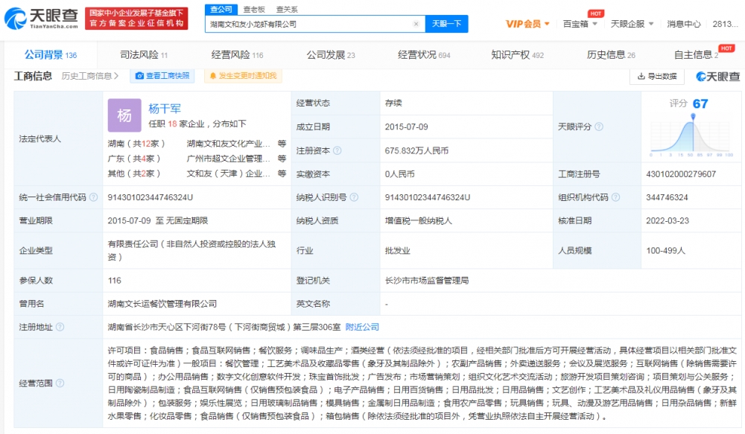745x434 pixels.
Task: Expand the 百宝箱 dropdown
Action: [x=580, y=24]
